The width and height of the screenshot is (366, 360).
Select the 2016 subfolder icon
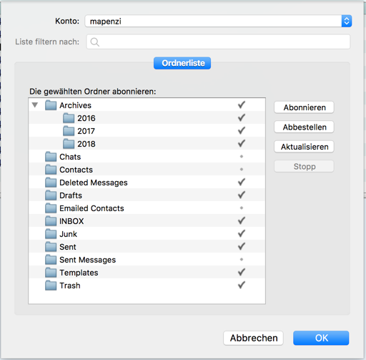click(x=69, y=118)
